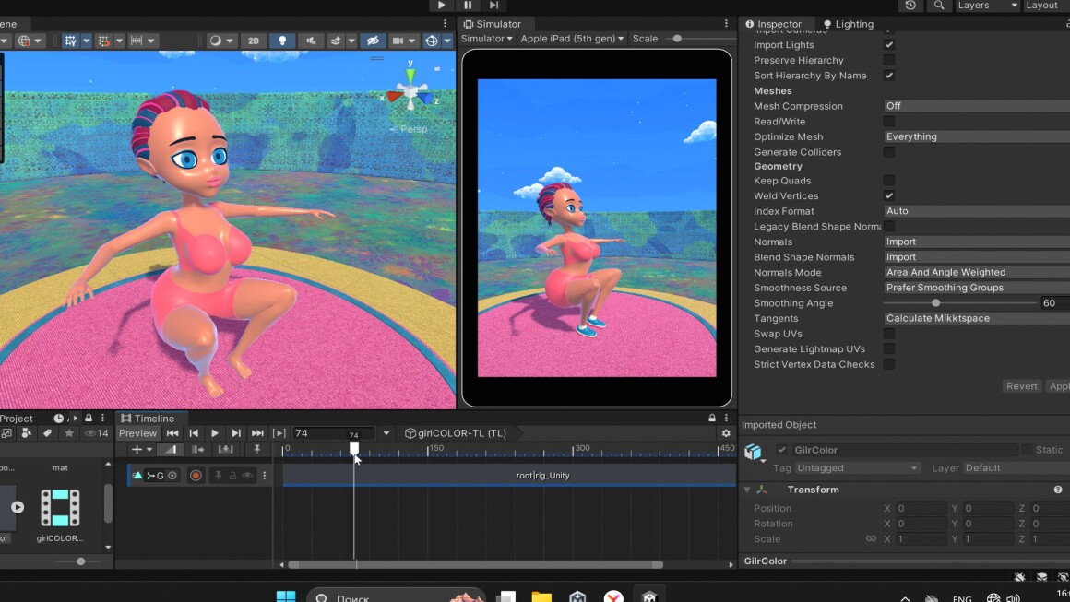Image resolution: width=1070 pixels, height=602 pixels.
Task: Toggle Import Lights checkbox
Action: (888, 45)
